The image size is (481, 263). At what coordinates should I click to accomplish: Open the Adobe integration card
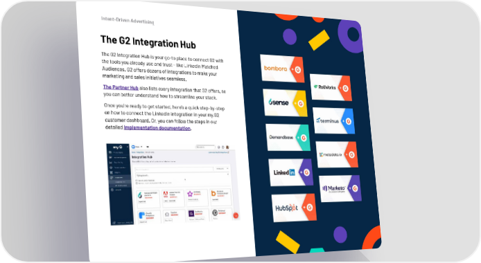click(173, 198)
